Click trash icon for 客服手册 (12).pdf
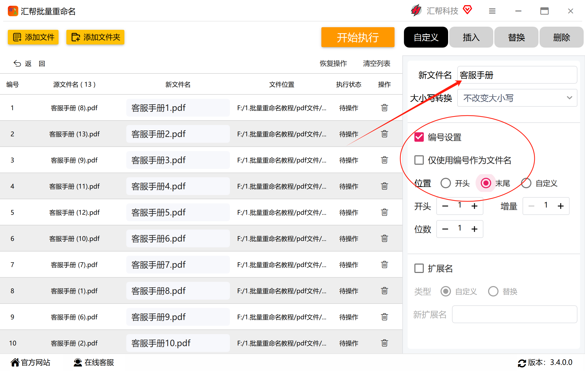The width and height of the screenshot is (585, 371). pyautogui.click(x=384, y=212)
